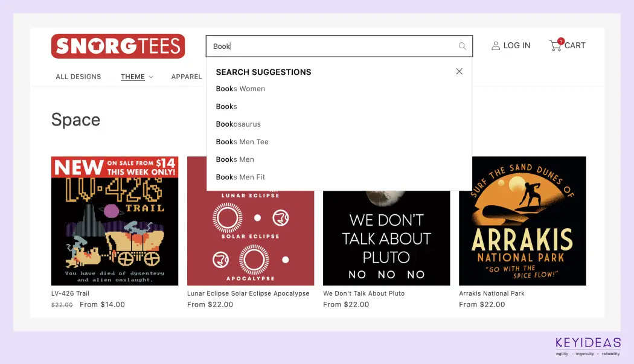Click the Arrakis National Park title link
634x364 pixels.
492,293
